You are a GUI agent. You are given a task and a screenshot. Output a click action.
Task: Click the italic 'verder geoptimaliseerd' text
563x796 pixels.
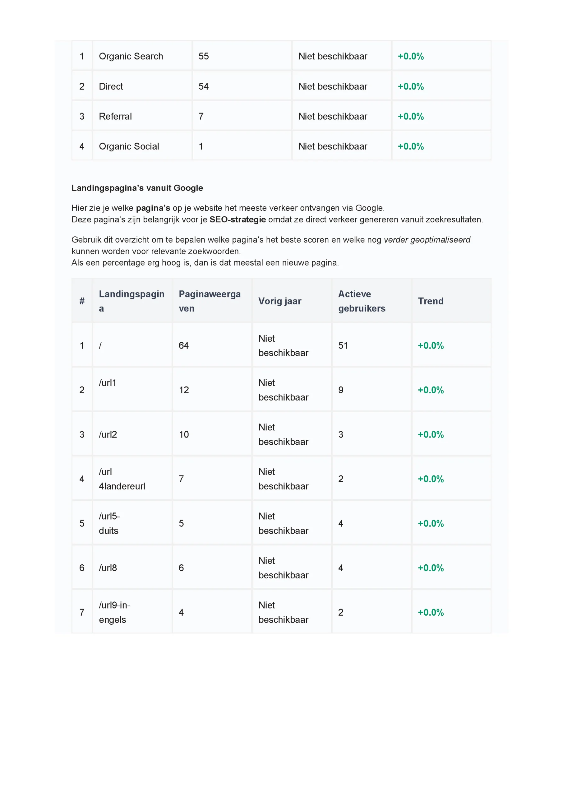click(x=427, y=239)
